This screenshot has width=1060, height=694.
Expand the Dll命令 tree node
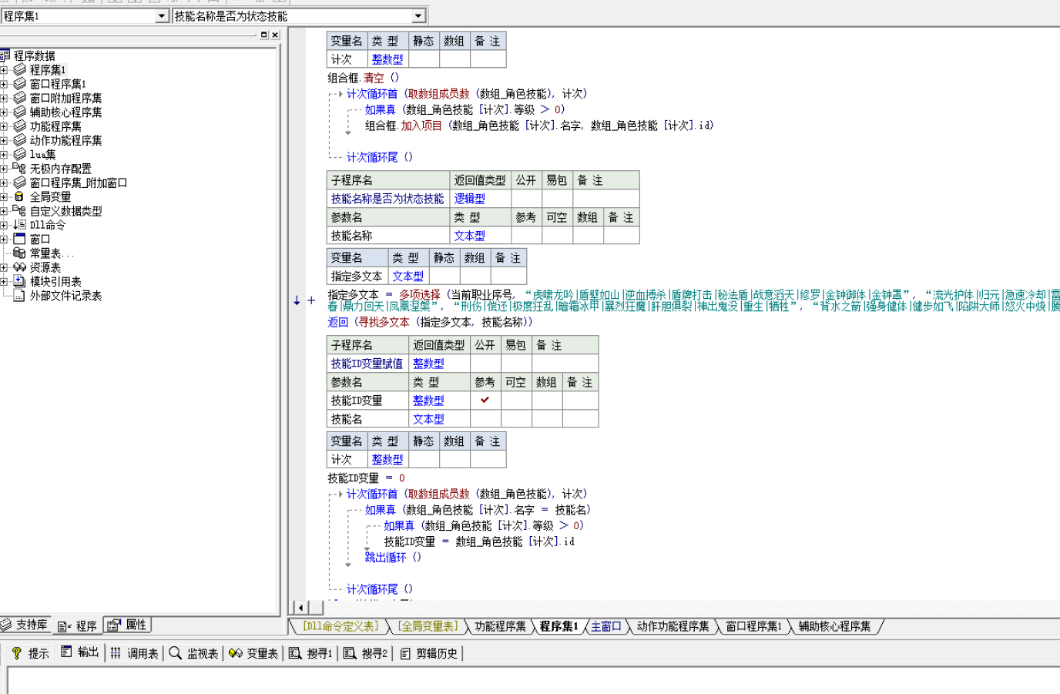[4, 225]
